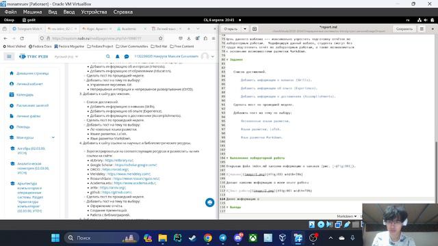
Task: Open GNOME Обзор activities
Action: (x=9, y=20)
